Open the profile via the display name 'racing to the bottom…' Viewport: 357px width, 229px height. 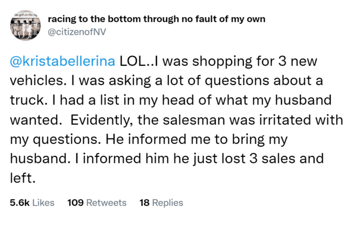coord(156,19)
